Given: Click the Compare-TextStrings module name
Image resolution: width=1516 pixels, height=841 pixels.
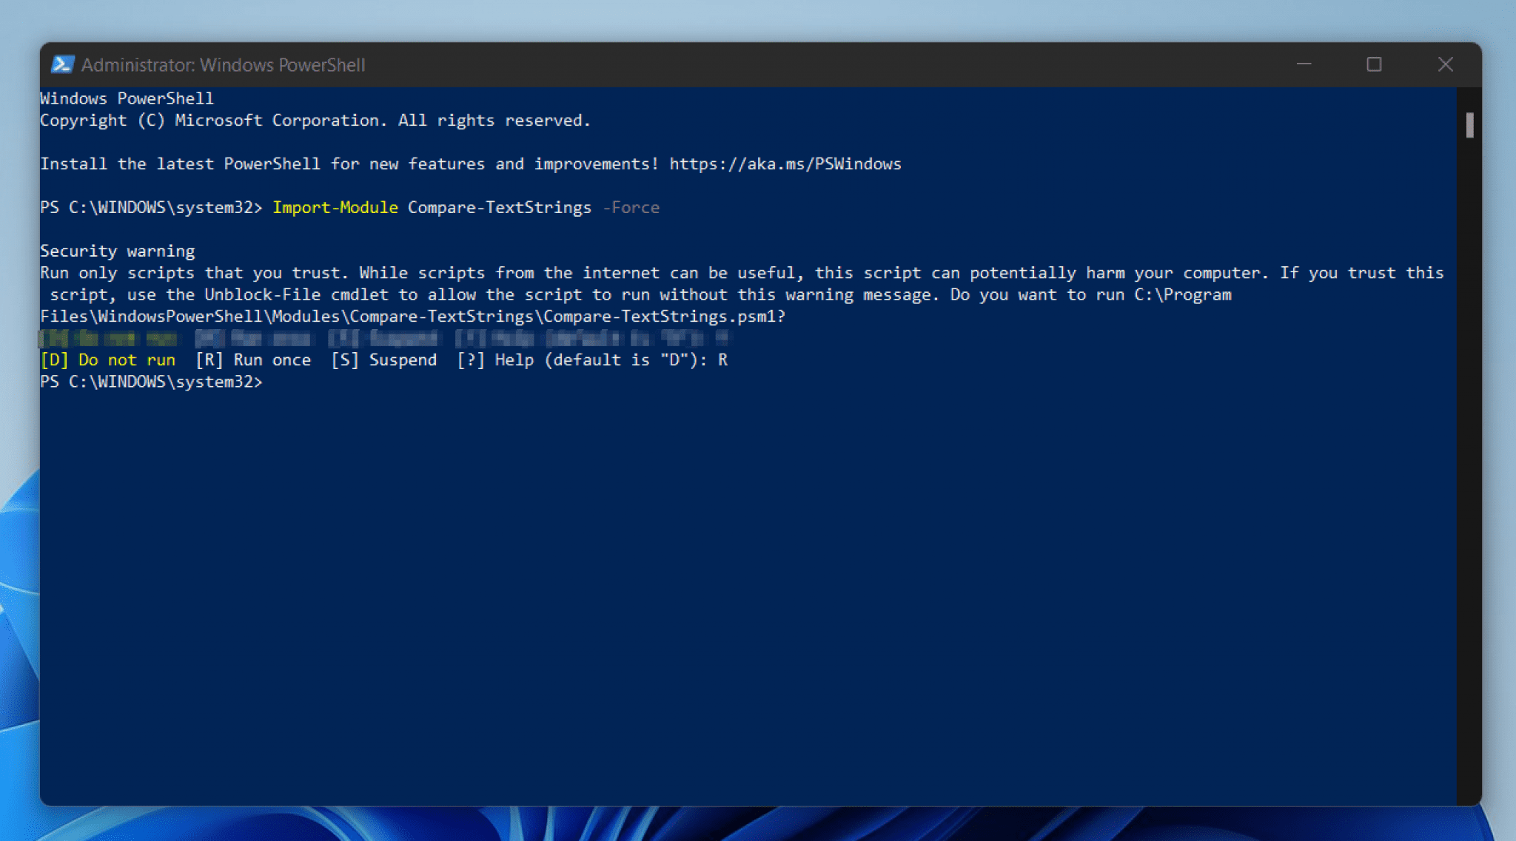Looking at the screenshot, I should tap(500, 207).
